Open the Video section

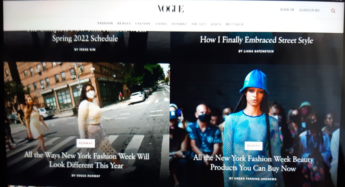[x=216, y=24]
